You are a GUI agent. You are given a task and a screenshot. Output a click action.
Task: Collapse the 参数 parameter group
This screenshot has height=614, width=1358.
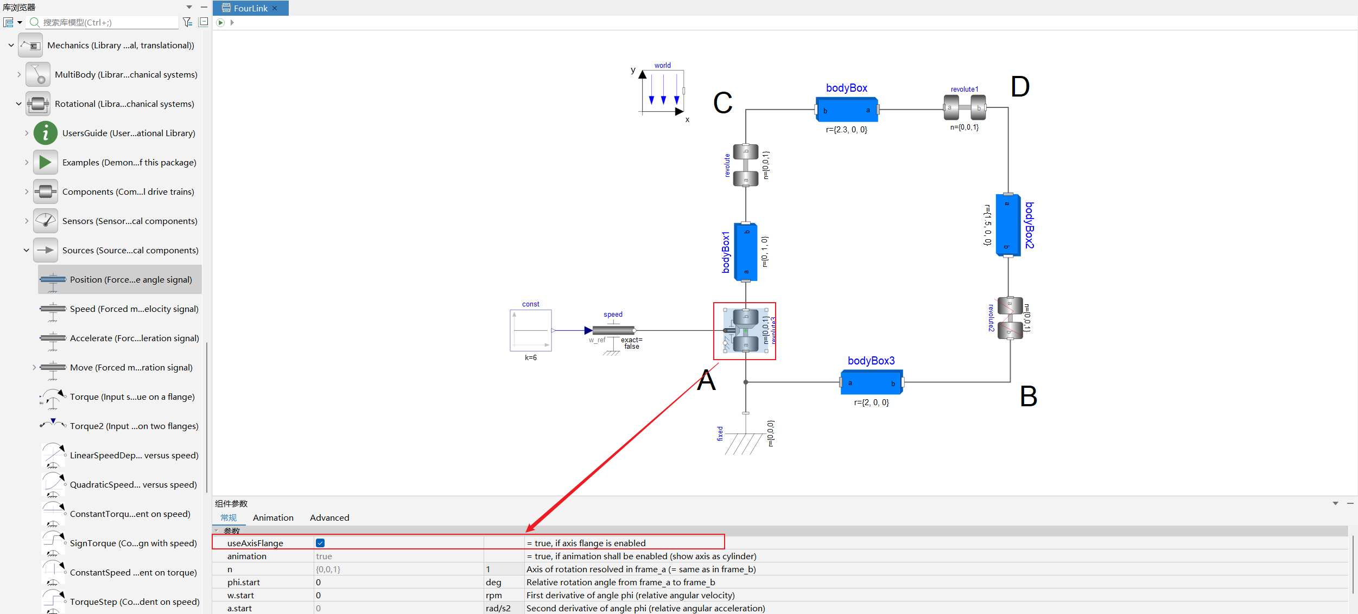click(217, 530)
